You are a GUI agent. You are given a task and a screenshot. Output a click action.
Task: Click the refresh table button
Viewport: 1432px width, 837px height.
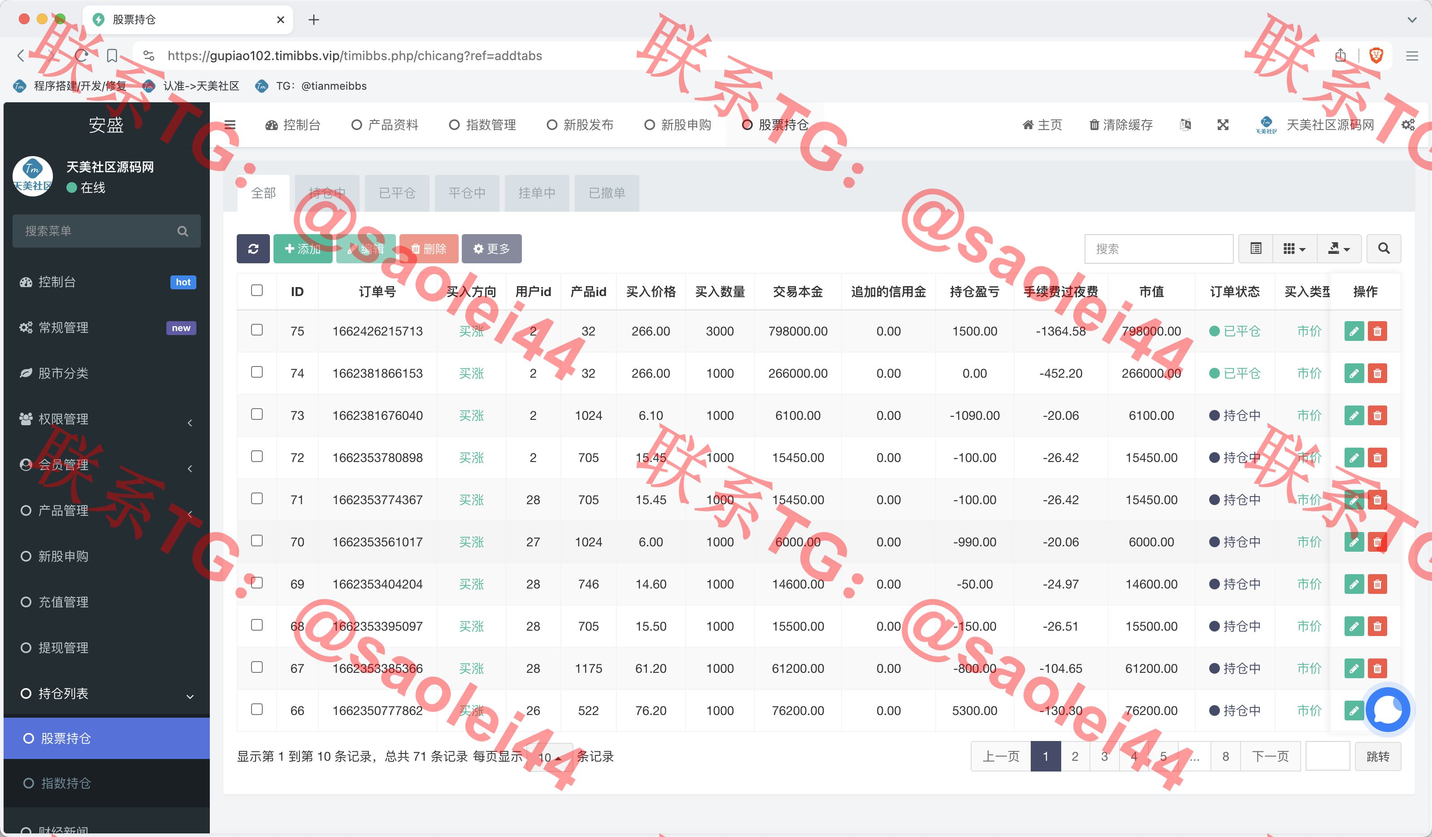[253, 248]
